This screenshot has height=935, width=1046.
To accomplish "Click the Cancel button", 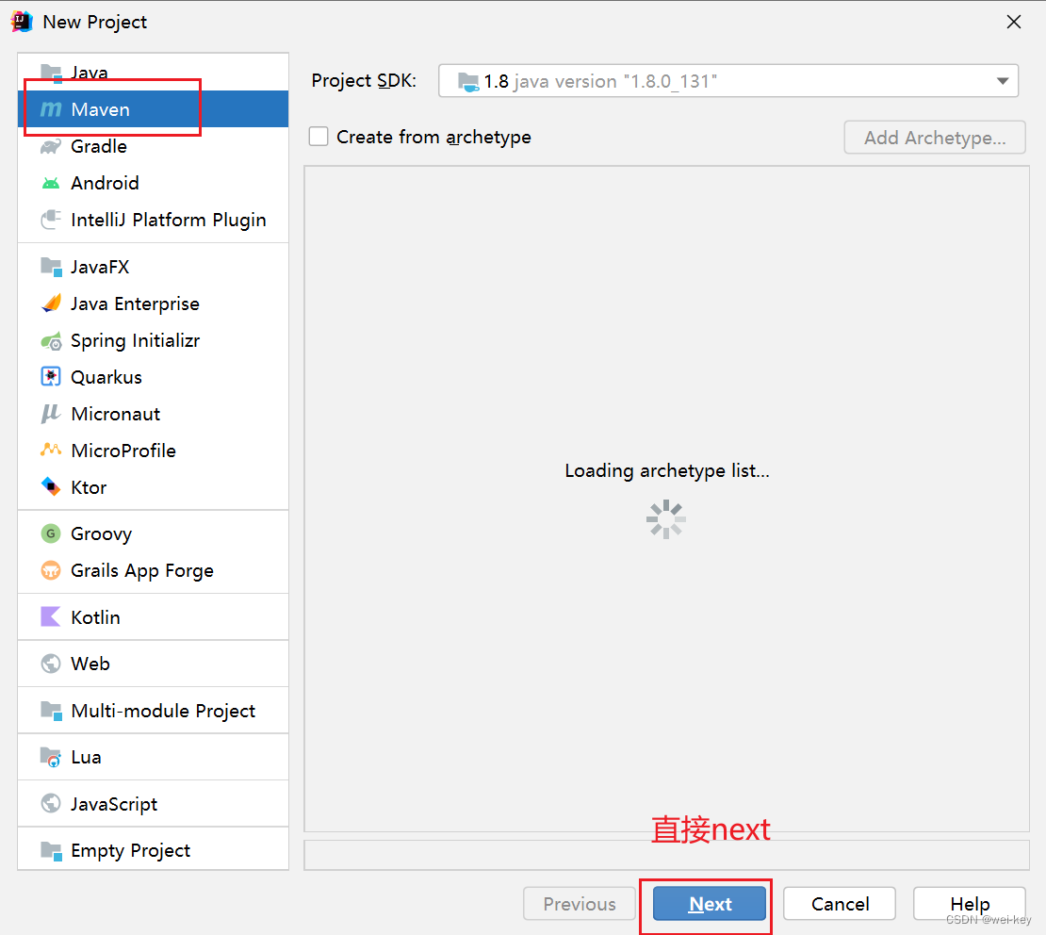I will [x=840, y=904].
